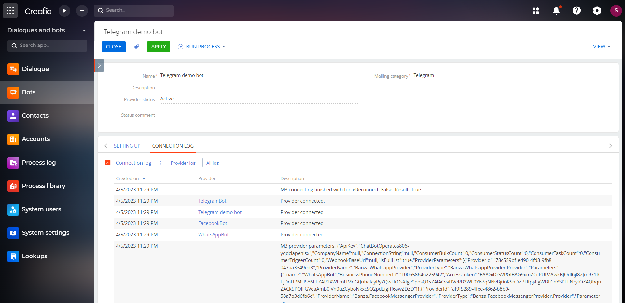Click the Search app input field
Screen dimensions: 625x303
[47, 46]
